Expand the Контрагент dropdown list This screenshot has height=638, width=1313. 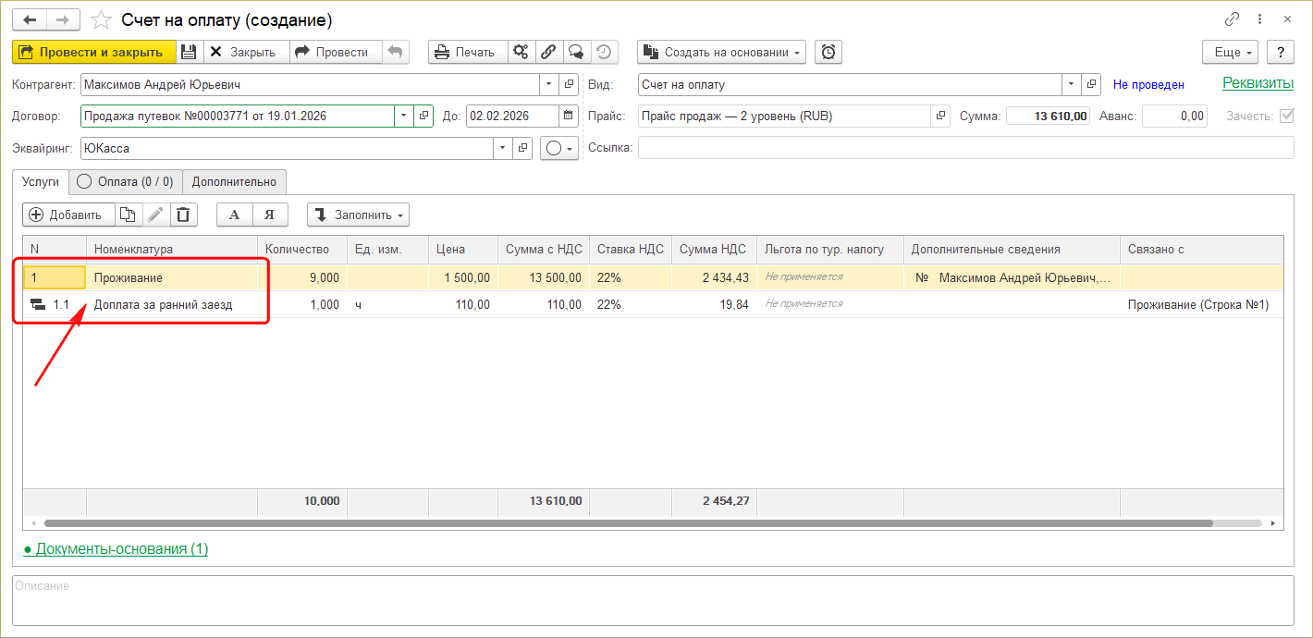tap(550, 84)
